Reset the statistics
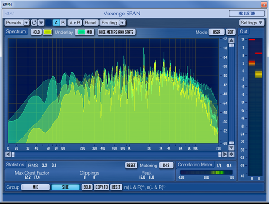The image size is (269, 204). click(131, 166)
